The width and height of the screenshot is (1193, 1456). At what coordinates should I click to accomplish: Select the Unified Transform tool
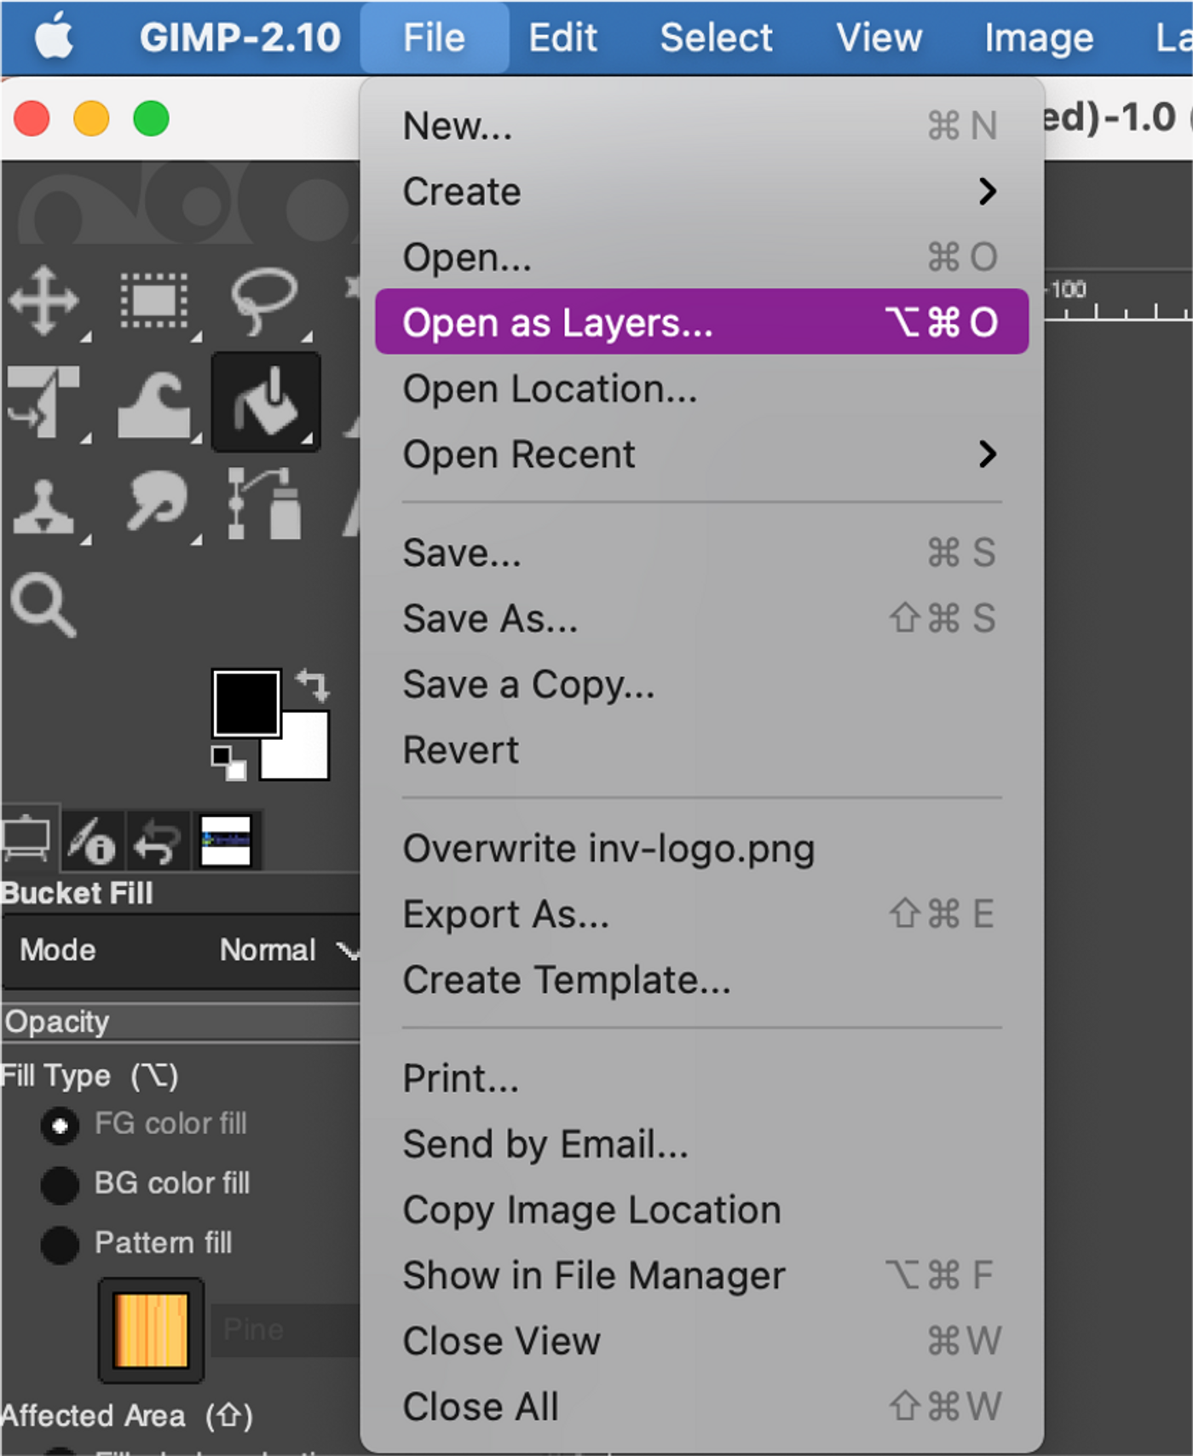tap(44, 402)
